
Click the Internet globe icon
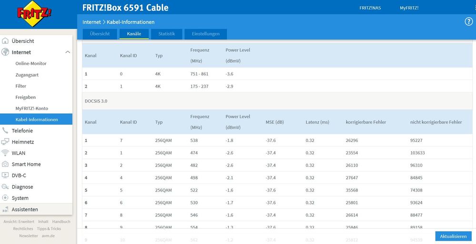(5, 52)
